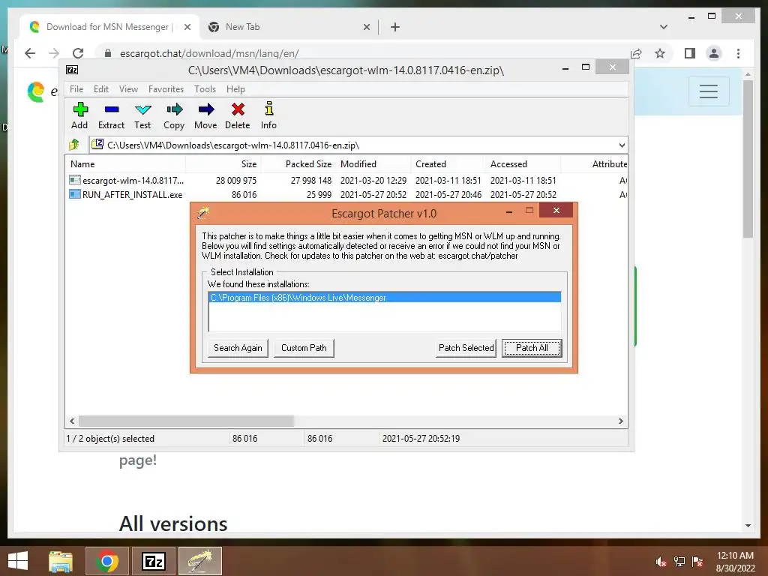Click the taskbar clock
This screenshot has height=576, width=768.
735,562
